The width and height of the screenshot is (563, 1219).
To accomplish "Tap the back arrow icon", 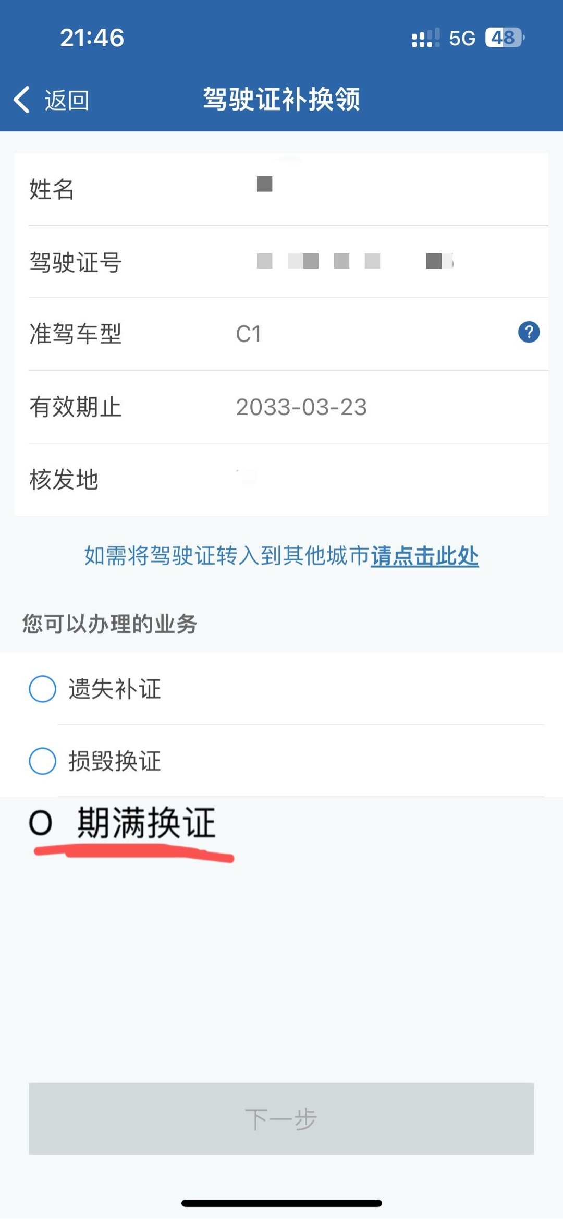I will (22, 100).
